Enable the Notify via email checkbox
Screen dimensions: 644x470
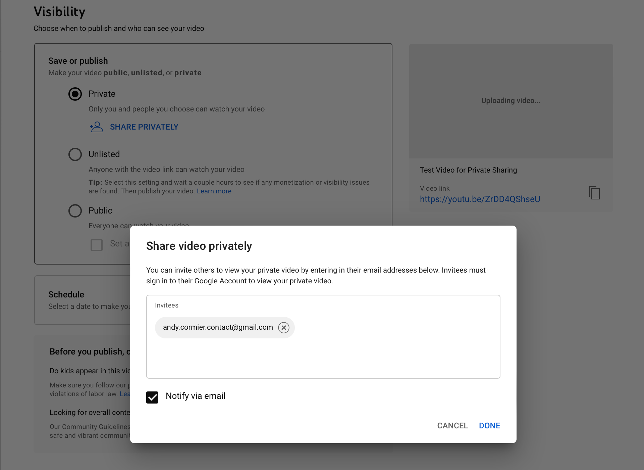(x=152, y=397)
